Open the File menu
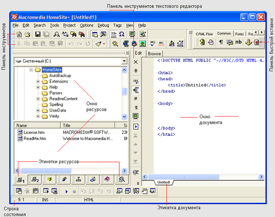Image resolution: width=275 pixels, height=217 pixels. 16,25
